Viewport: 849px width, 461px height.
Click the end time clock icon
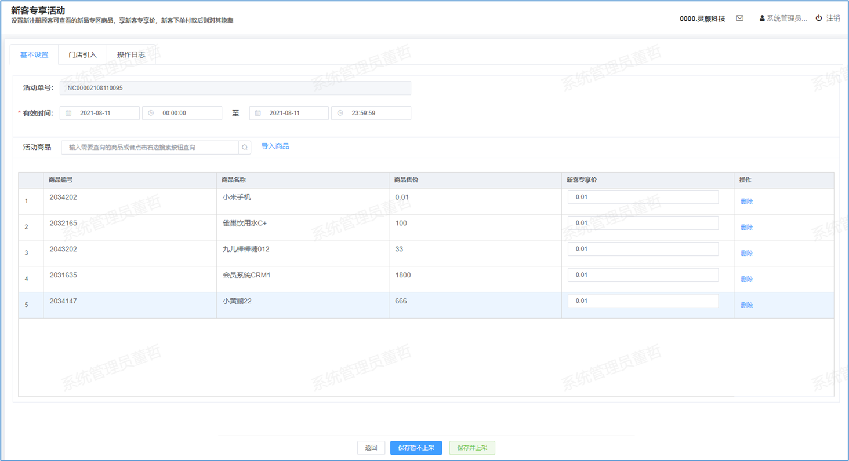tap(340, 113)
